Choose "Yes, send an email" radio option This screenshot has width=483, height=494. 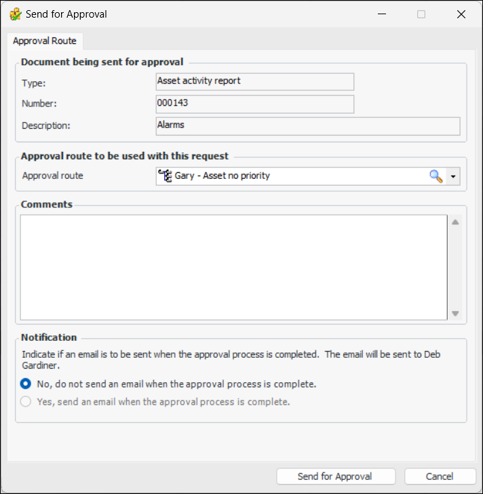coord(26,401)
